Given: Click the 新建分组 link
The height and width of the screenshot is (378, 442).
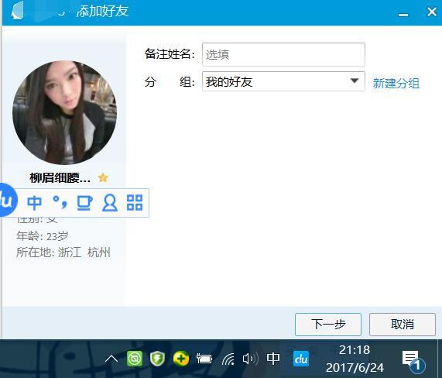Looking at the screenshot, I should pos(396,83).
